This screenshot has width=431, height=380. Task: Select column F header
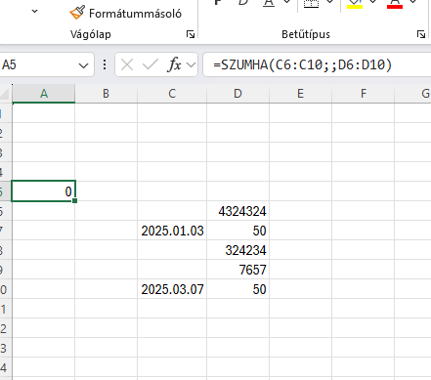coord(363,94)
